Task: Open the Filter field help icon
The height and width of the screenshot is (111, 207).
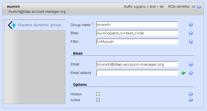Action: pyautogui.click(x=191, y=42)
